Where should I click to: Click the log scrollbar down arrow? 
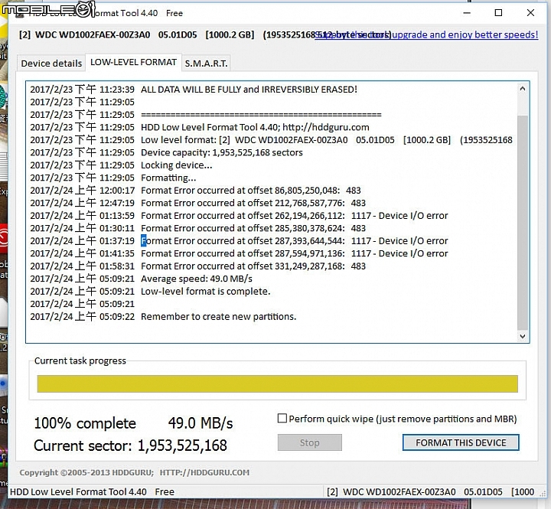523,336
